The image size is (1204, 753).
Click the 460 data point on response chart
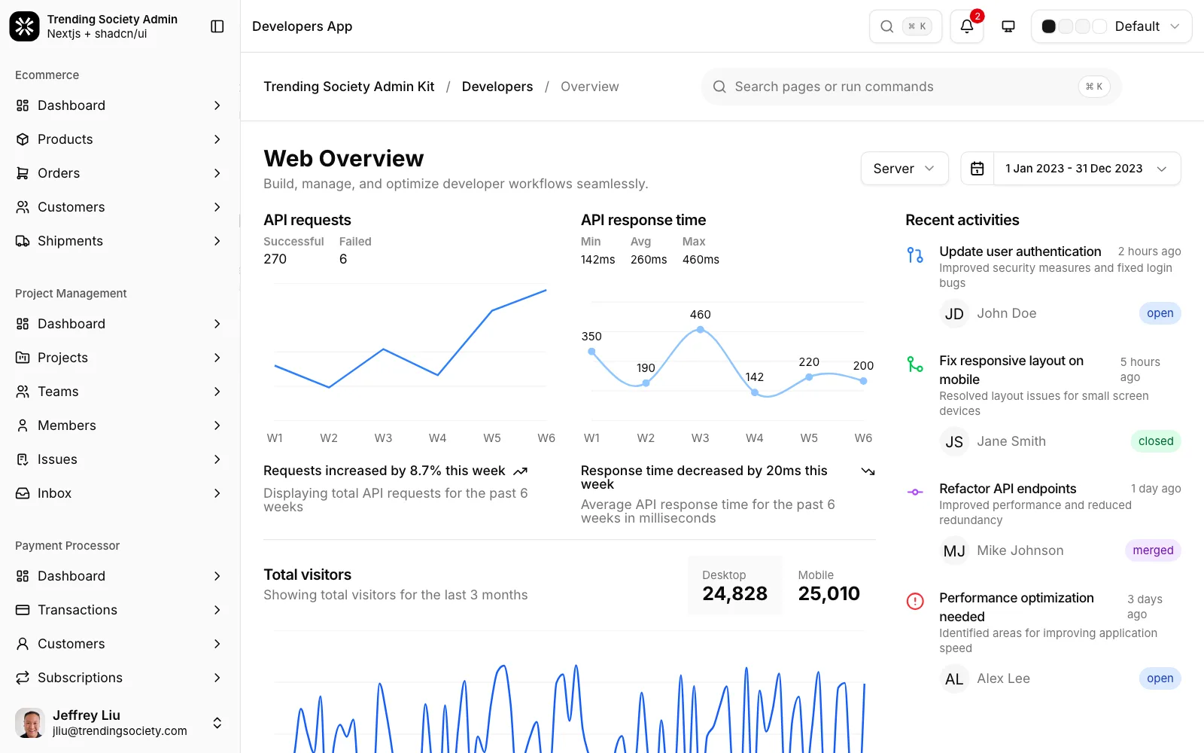[x=701, y=329]
